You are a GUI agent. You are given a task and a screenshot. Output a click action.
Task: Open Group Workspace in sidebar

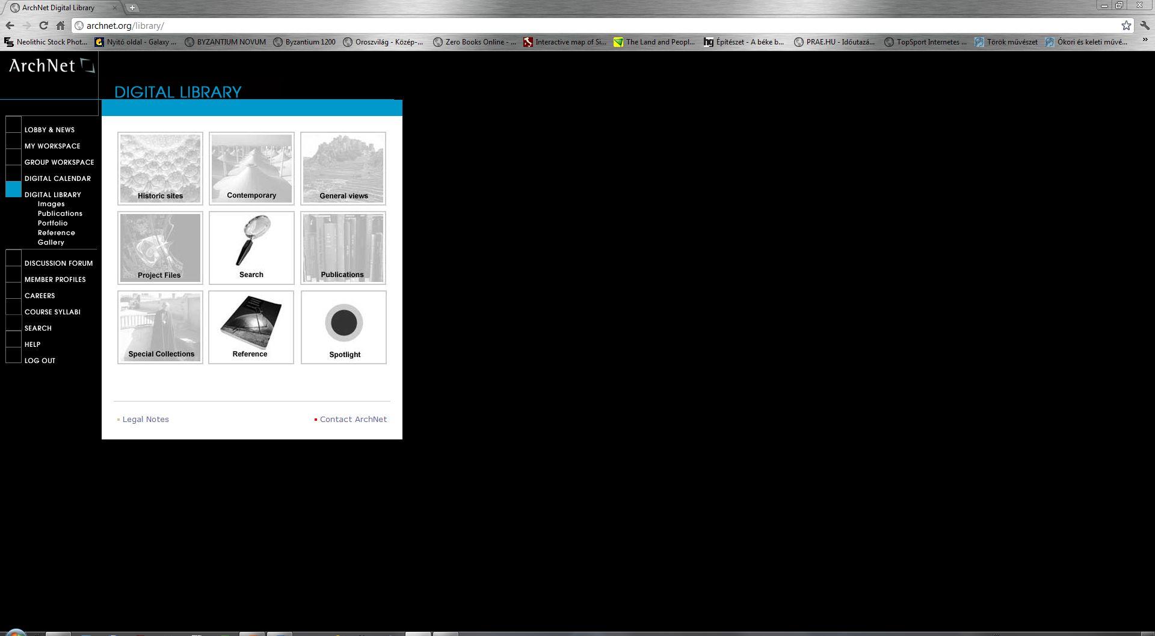(59, 162)
